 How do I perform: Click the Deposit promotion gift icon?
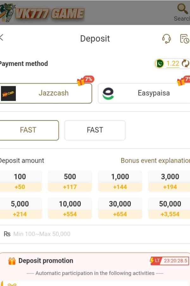tap(12, 261)
